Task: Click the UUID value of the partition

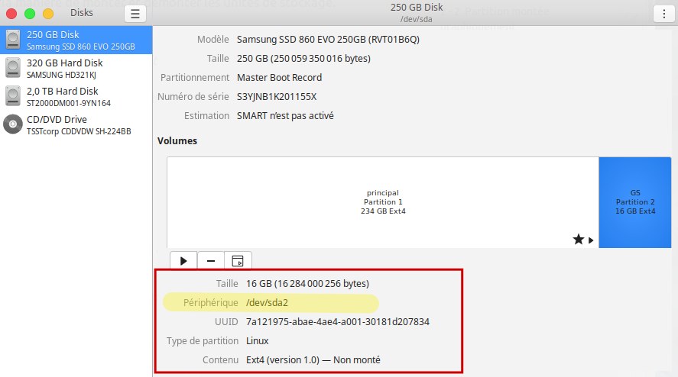Action: tap(337, 322)
